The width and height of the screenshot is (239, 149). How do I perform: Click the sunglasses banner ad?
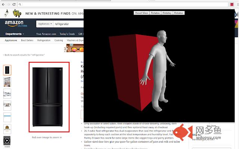[x=74, y=48]
